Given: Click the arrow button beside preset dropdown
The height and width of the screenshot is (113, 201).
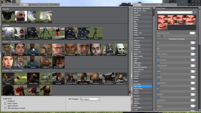Looking at the screenshot, I should [x=195, y=12].
